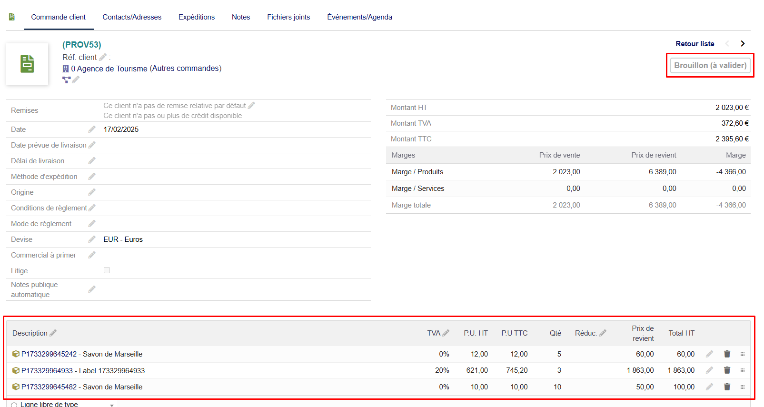
Task: Click the Marge totale value -4 366,00
Action: click(x=731, y=205)
